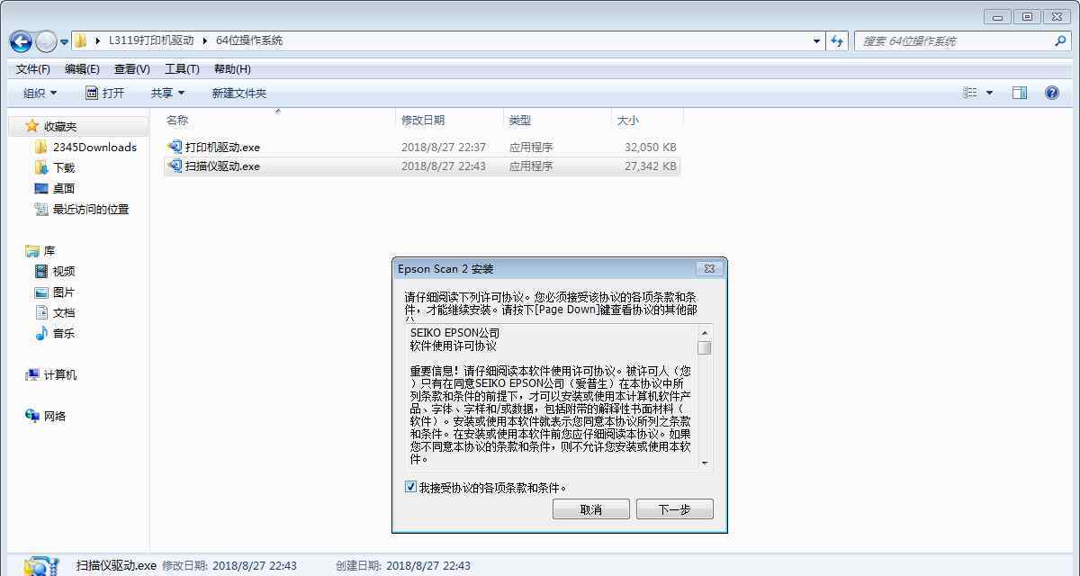The width and height of the screenshot is (1080, 576).
Task: Expand the 组织 dropdown menu
Action: coord(40,93)
